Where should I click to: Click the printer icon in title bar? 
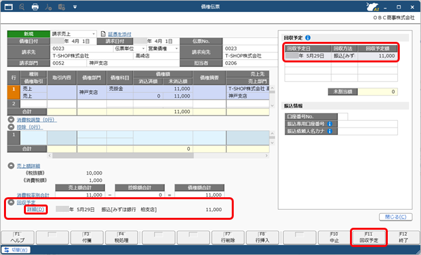(35, 7)
